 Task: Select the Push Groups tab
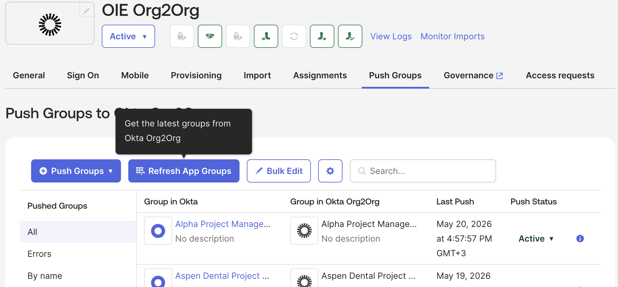click(395, 75)
